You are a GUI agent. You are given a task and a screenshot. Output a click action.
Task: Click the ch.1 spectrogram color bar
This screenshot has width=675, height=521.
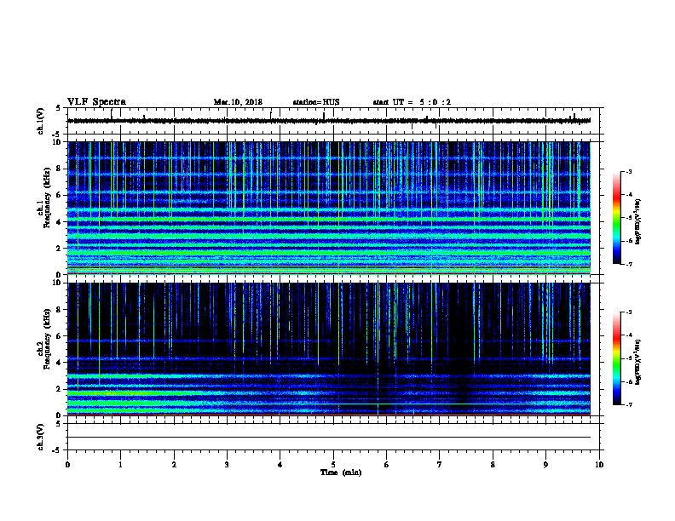[617, 218]
